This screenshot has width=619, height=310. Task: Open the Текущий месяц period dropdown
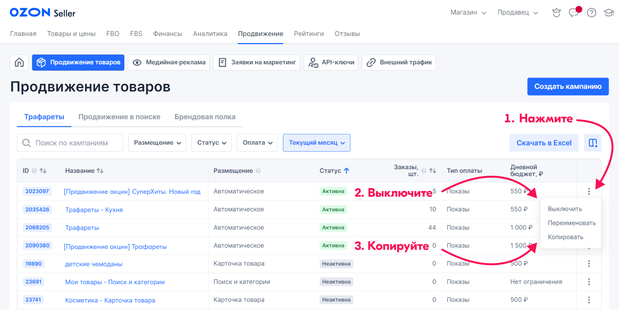317,143
